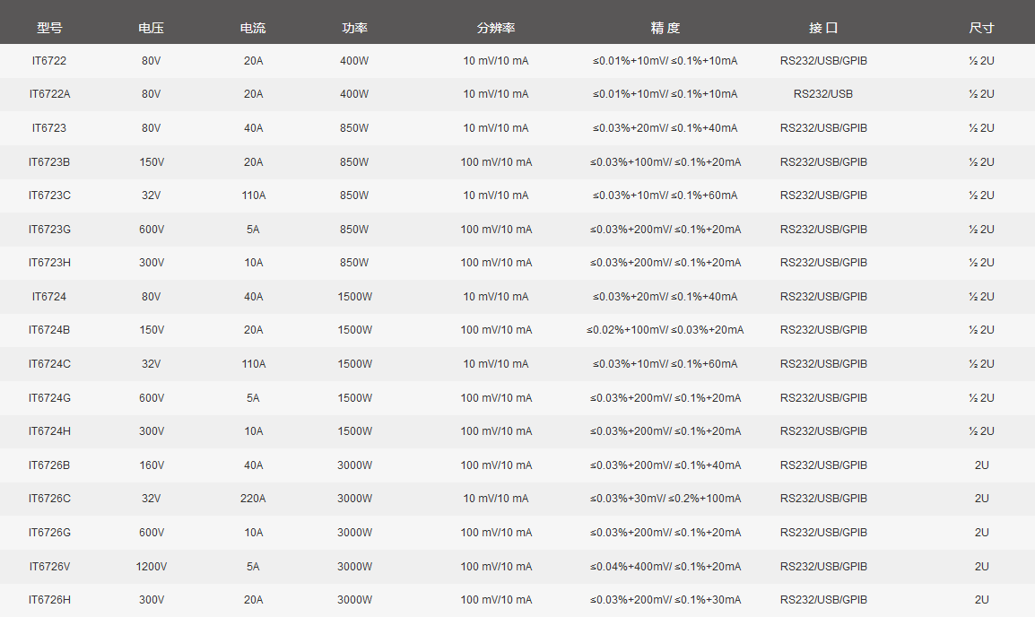Image resolution: width=1035 pixels, height=617 pixels.
Task: Select model cell IT6722
Action: coord(49,61)
